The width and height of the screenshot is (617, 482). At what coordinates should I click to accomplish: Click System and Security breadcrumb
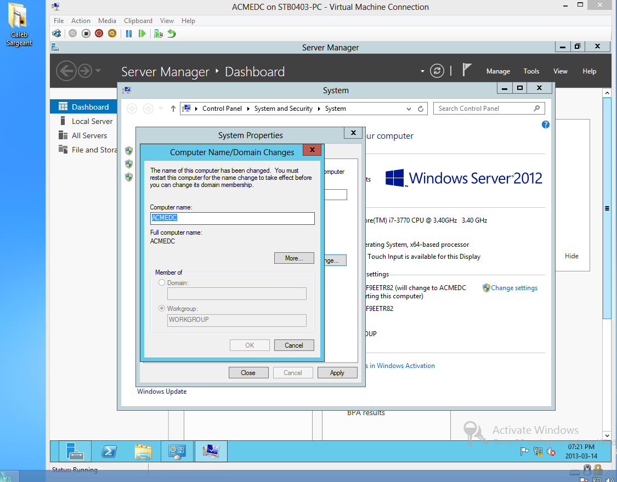(284, 109)
